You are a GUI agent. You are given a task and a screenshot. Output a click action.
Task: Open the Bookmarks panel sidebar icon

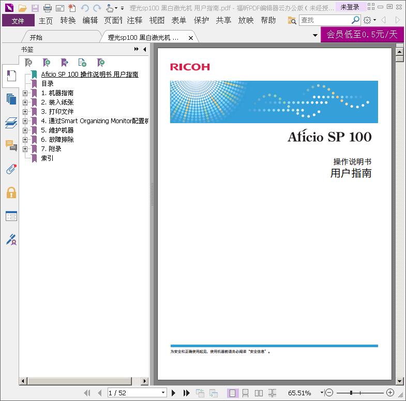pyautogui.click(x=11, y=76)
